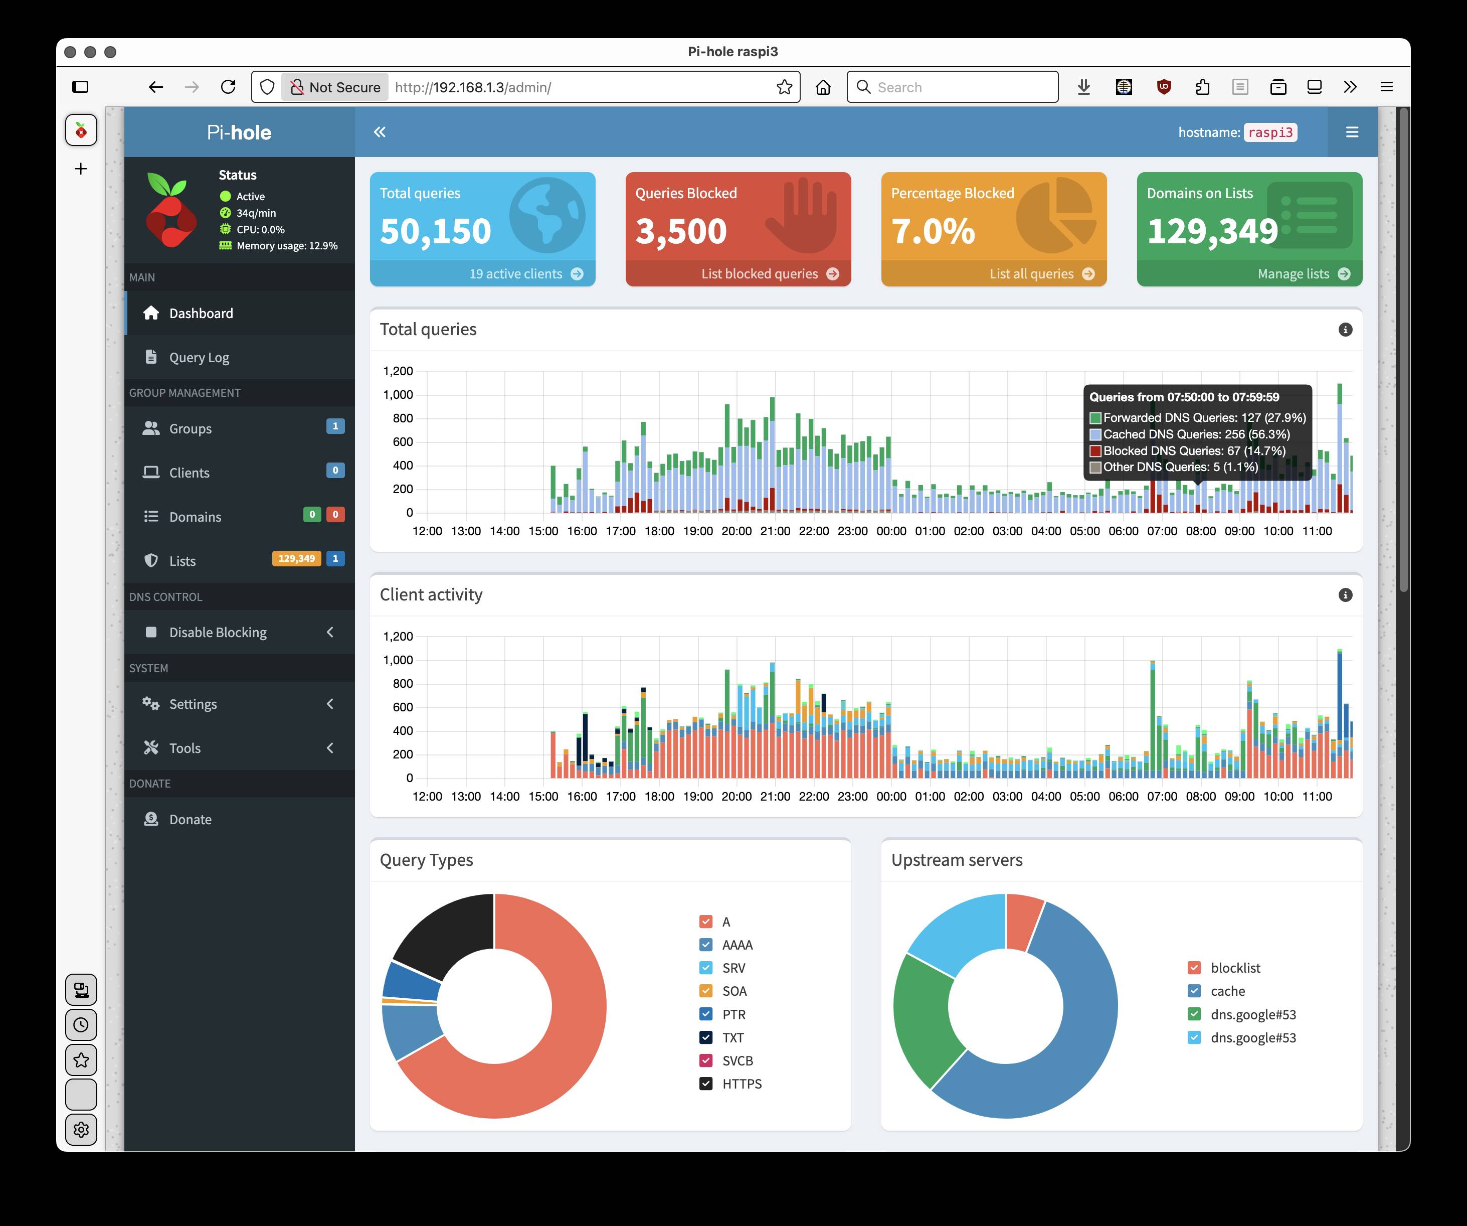1467x1226 pixels.
Task: Click Total queries chart info icon
Action: tap(1345, 330)
